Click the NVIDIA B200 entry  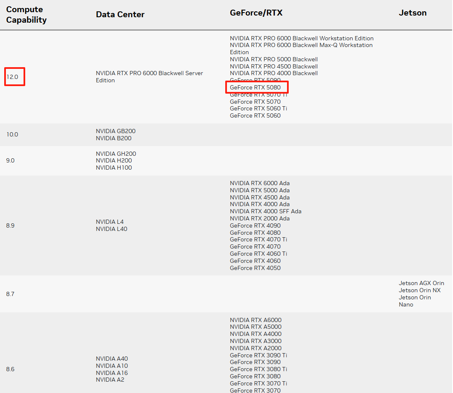(113, 138)
